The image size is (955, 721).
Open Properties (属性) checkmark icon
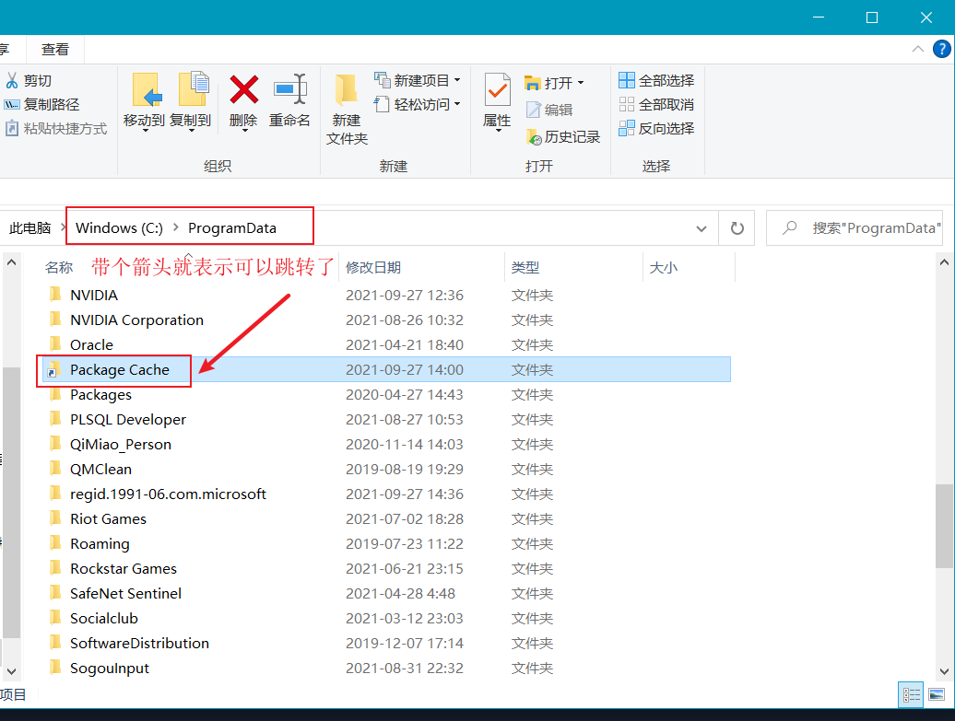tap(498, 89)
